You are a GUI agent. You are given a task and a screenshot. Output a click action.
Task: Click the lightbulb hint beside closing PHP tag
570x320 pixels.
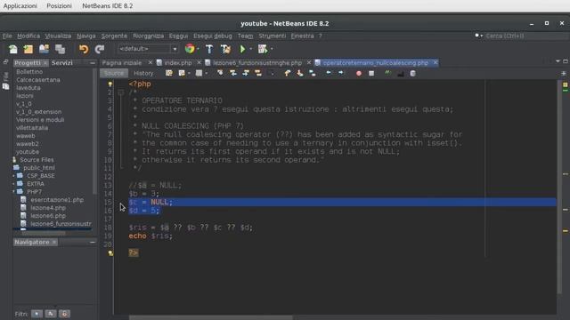[110, 253]
